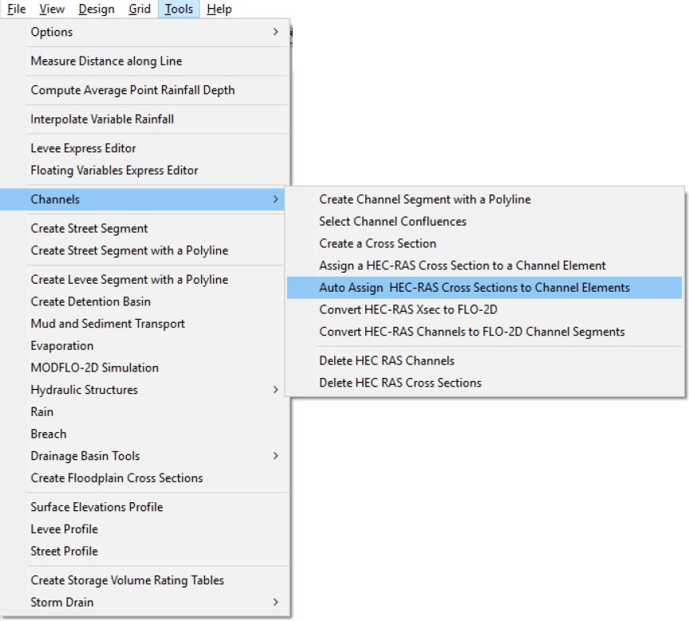
Task: Open the Grid menu
Action: tap(140, 9)
